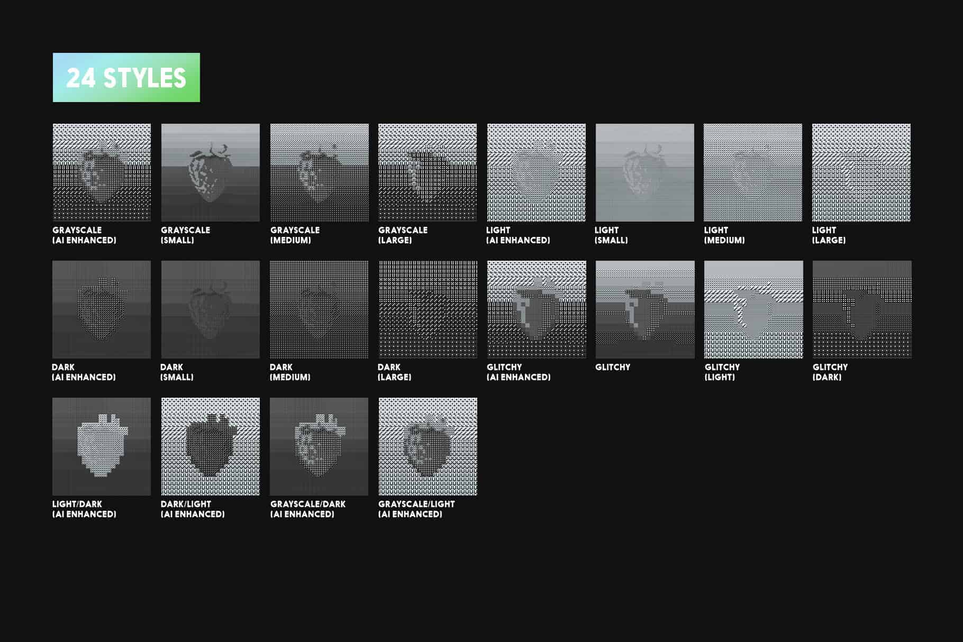Pick the Dark/Light (AI Enhanced) preview

click(x=210, y=446)
